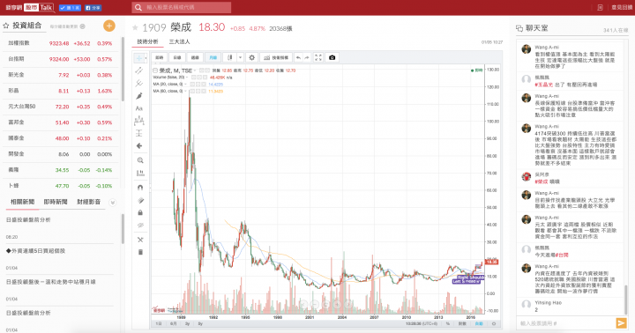Open MA (60, close, 0) legend dropdown
635x333 pixels.
tap(186, 91)
